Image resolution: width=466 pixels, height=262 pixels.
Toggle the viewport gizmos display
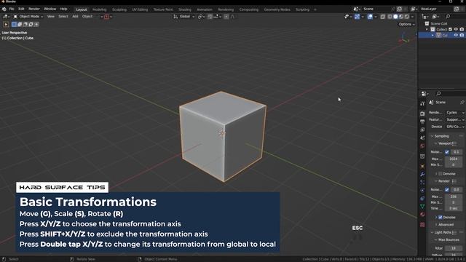(357, 17)
